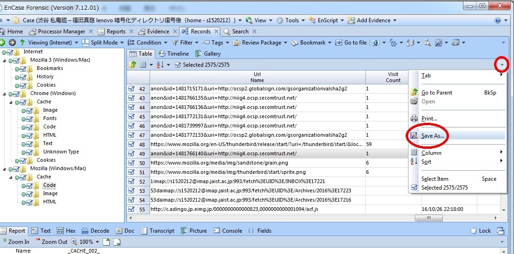Switch to Processor Manager tab
Image resolution: width=514 pixels, height=254 pixels.
pos(58,32)
